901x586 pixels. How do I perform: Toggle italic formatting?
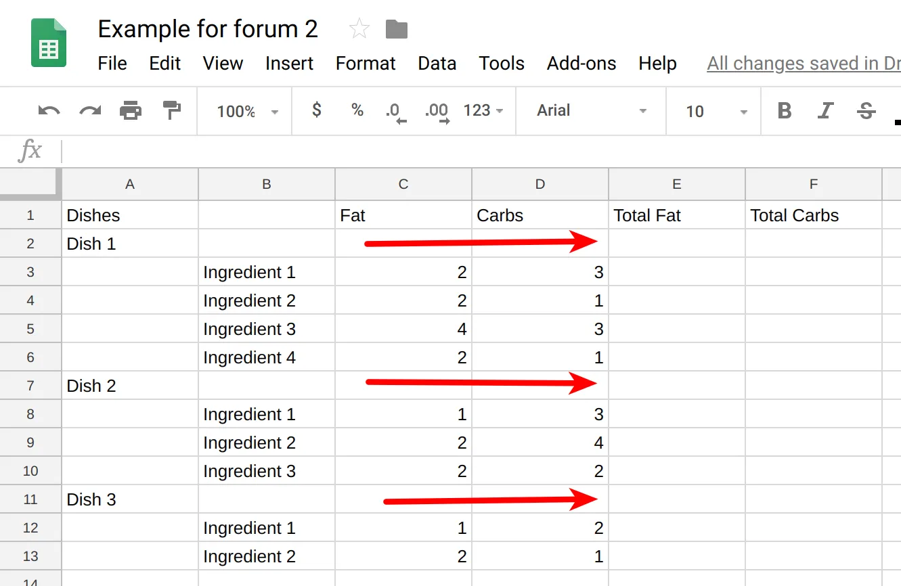pyautogui.click(x=825, y=111)
